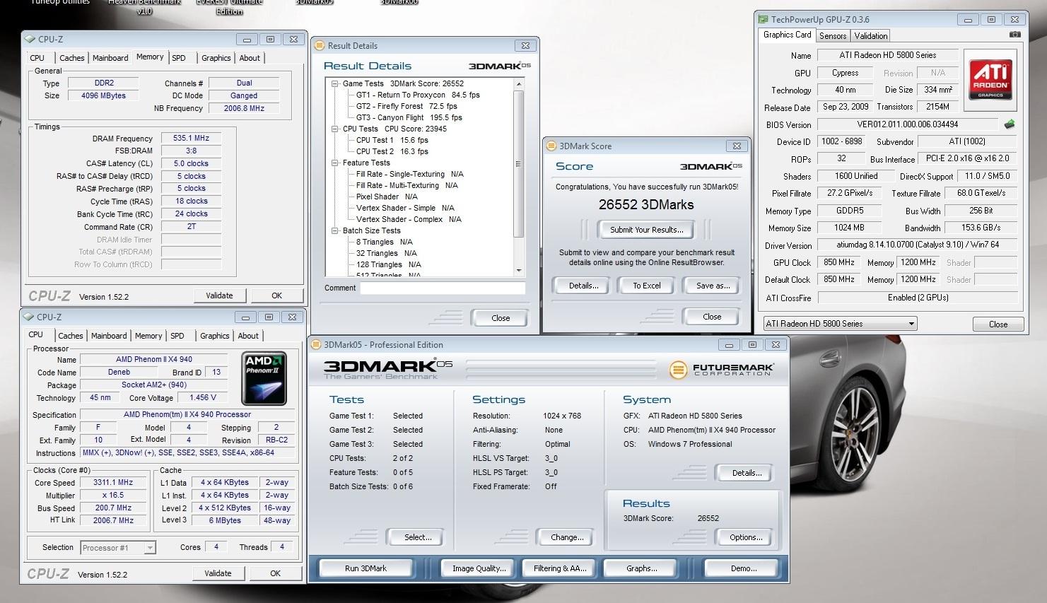
Task: Open Caches tab in upper CPU-Z window
Action: point(72,58)
